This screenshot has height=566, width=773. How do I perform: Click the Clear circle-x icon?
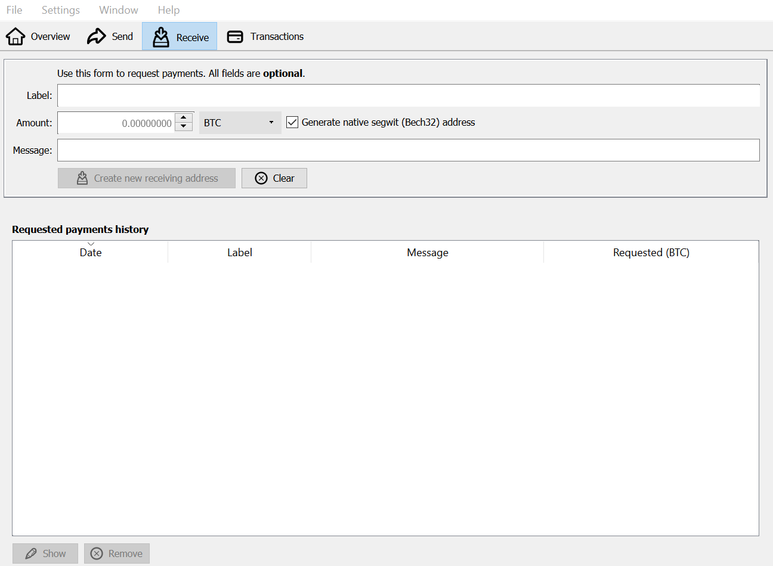261,178
